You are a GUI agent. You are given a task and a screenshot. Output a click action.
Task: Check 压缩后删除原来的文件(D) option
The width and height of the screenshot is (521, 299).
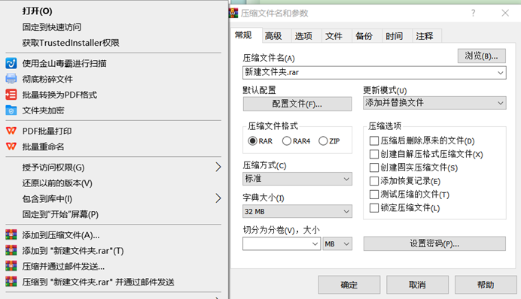373,141
